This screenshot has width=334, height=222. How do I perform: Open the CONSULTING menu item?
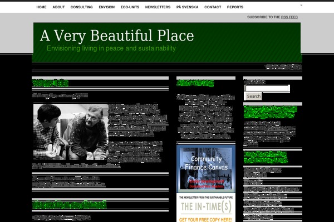pos(82,7)
